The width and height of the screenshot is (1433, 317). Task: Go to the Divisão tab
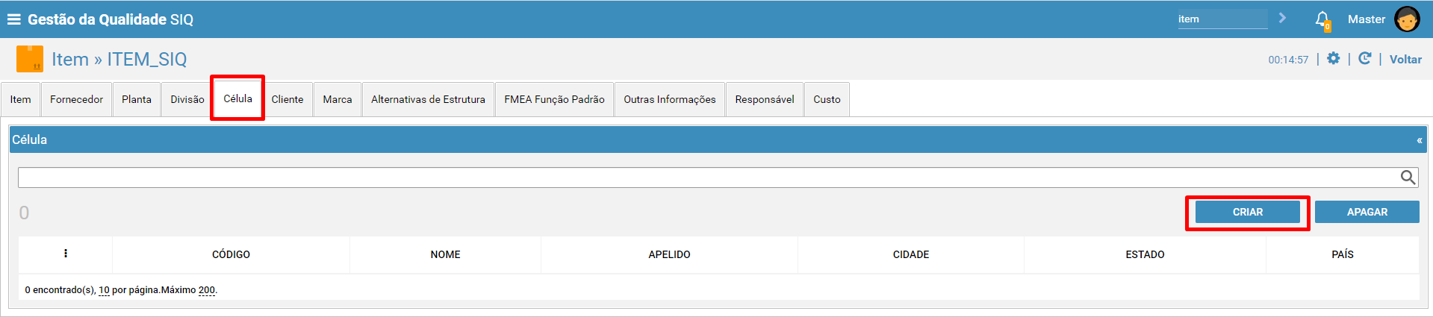coord(187,99)
